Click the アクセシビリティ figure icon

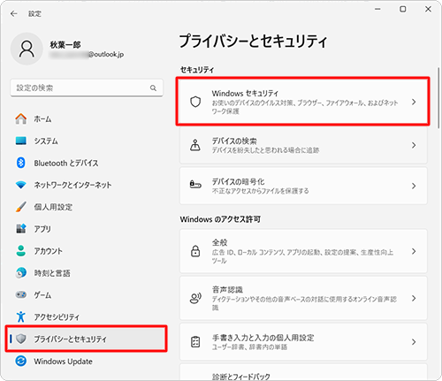click(21, 316)
